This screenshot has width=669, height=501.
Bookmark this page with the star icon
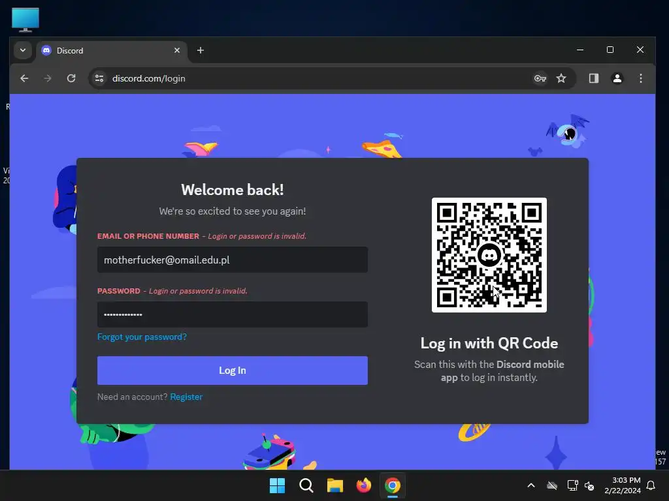coord(561,78)
